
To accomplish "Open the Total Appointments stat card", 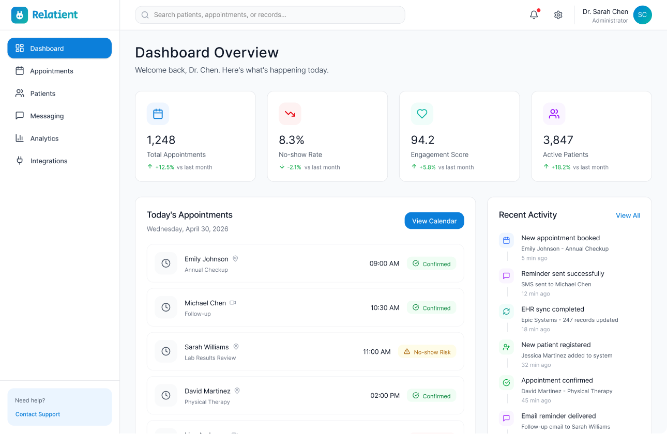I will 195,136.
